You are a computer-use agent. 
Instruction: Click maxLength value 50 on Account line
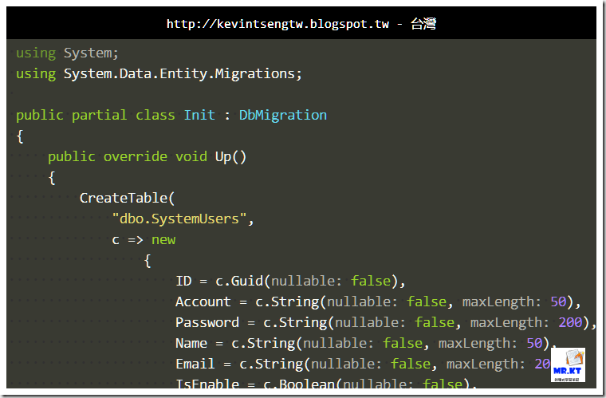(x=558, y=301)
